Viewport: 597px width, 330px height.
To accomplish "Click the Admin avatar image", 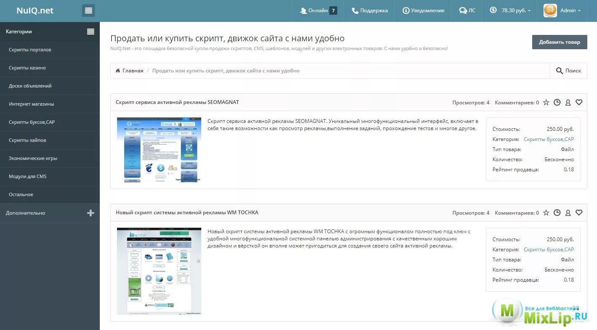I will click(x=550, y=11).
